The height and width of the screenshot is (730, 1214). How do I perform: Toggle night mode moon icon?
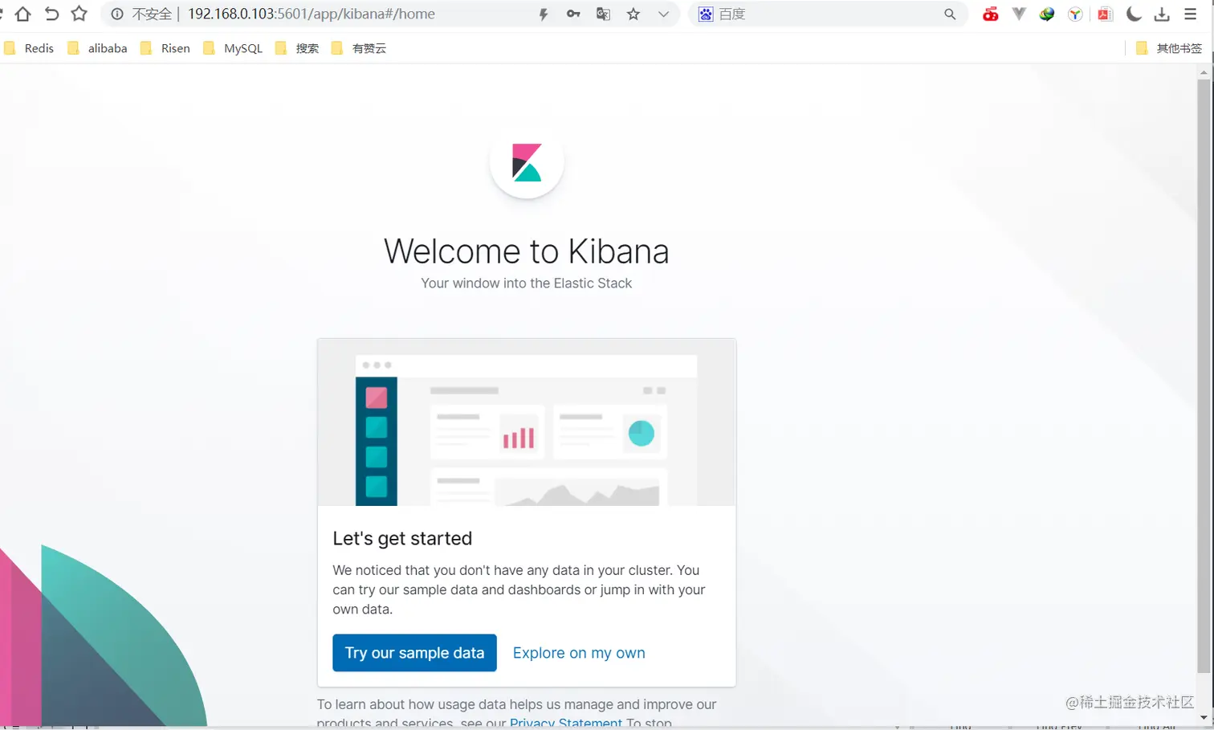(x=1134, y=14)
